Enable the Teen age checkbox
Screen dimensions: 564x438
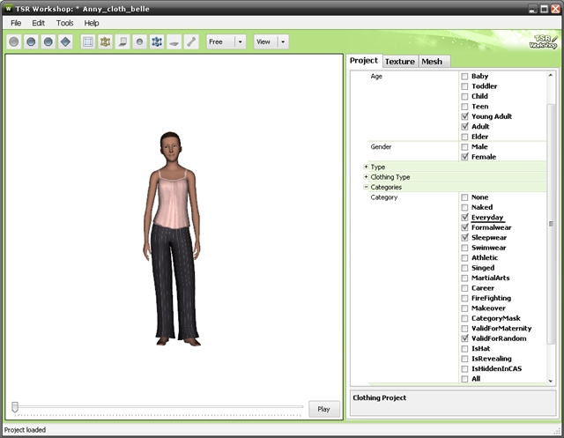click(x=464, y=107)
